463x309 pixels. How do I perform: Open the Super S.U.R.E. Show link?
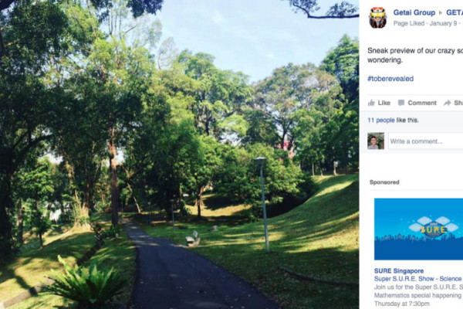pos(418,279)
